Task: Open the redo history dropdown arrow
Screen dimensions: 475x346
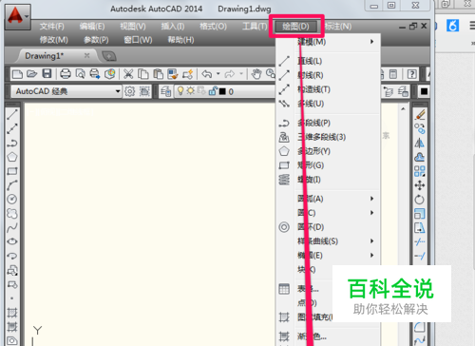Action: pos(241,74)
